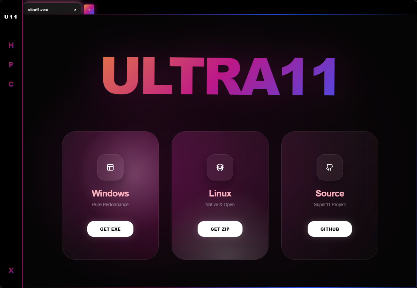The width and height of the screenshot is (417, 288).
Task: Click the GITHUB button
Action: pyautogui.click(x=330, y=229)
